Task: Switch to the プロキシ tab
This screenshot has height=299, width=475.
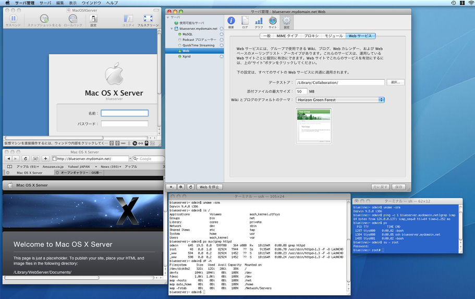Action: pyautogui.click(x=311, y=36)
